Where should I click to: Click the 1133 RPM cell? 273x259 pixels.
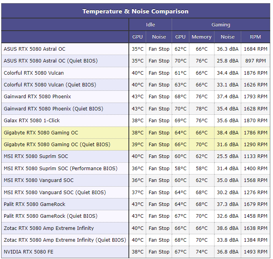point(255,156)
